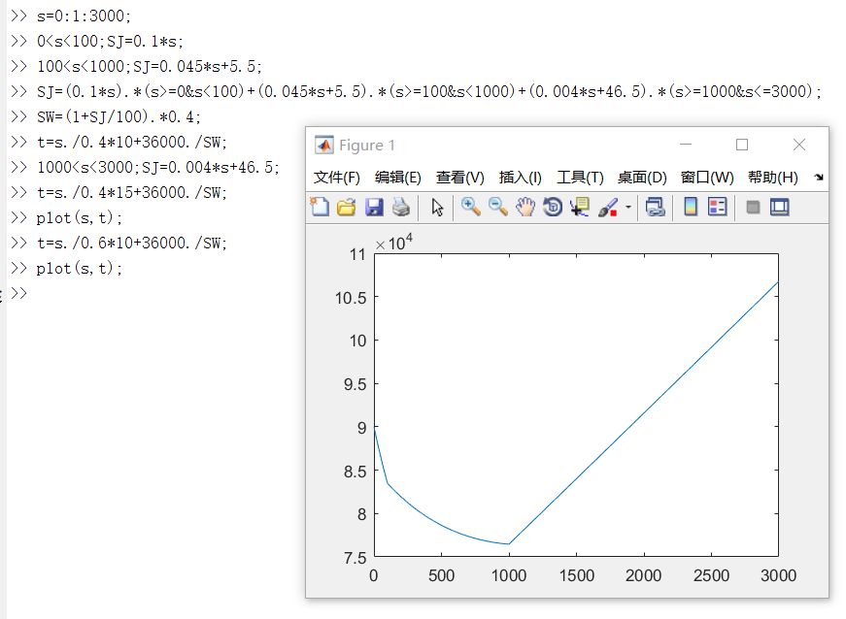Screen dimensions: 846x619
Task: Open the 查看(V) menu
Action: click(x=460, y=178)
